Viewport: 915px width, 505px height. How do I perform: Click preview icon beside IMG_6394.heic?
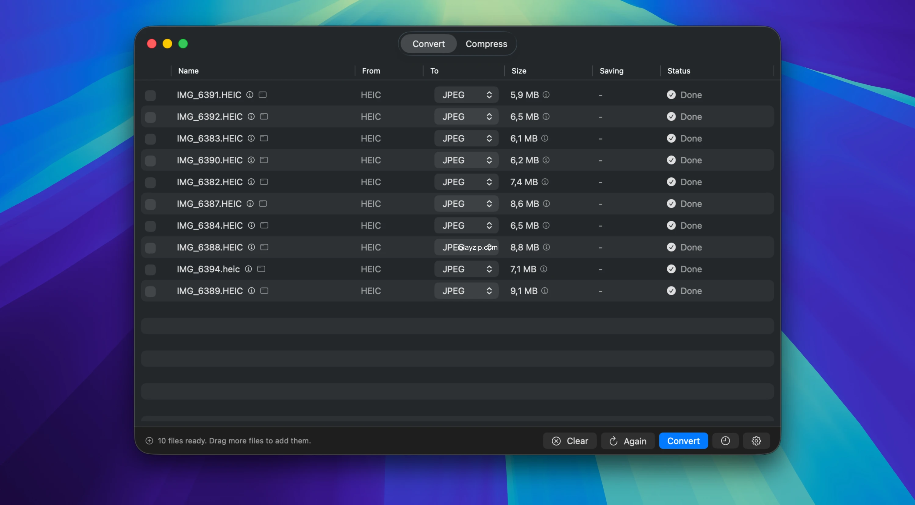tap(261, 269)
